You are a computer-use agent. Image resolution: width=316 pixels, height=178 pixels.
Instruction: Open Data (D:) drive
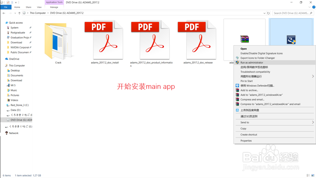pyautogui.click(x=15, y=110)
